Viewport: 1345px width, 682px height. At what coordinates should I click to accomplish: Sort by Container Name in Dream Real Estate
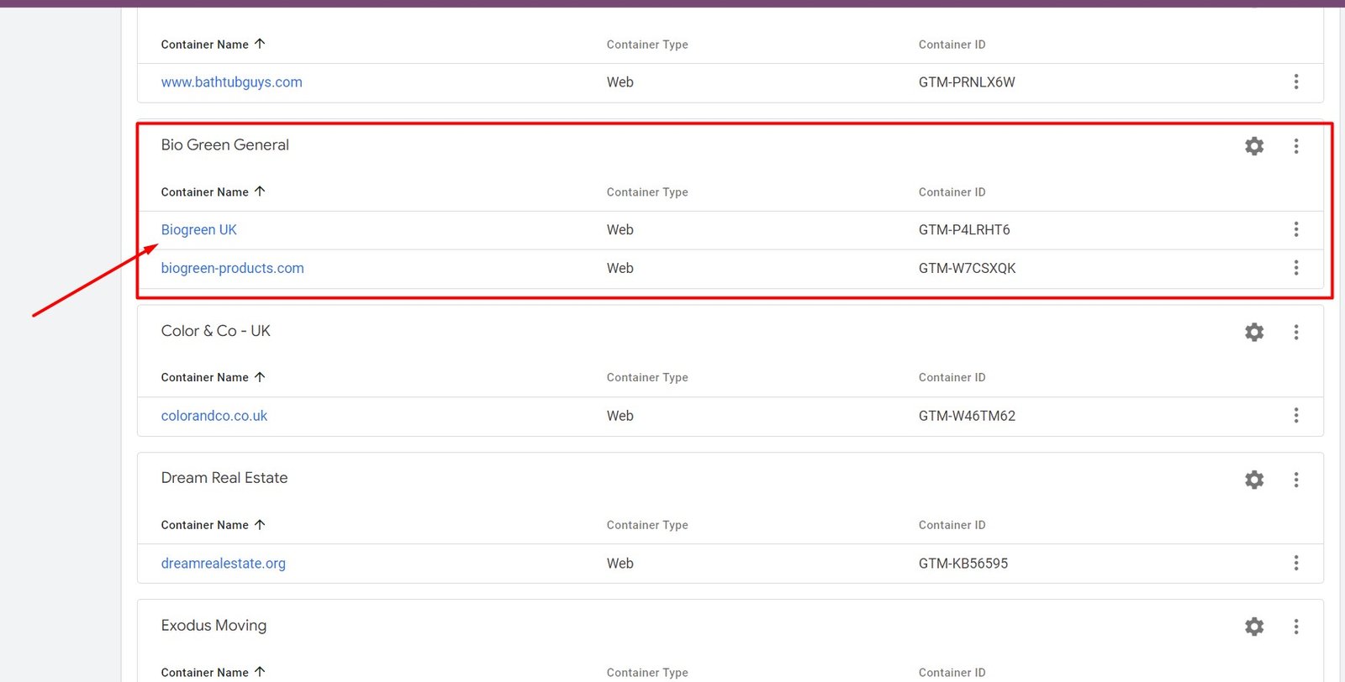point(213,525)
